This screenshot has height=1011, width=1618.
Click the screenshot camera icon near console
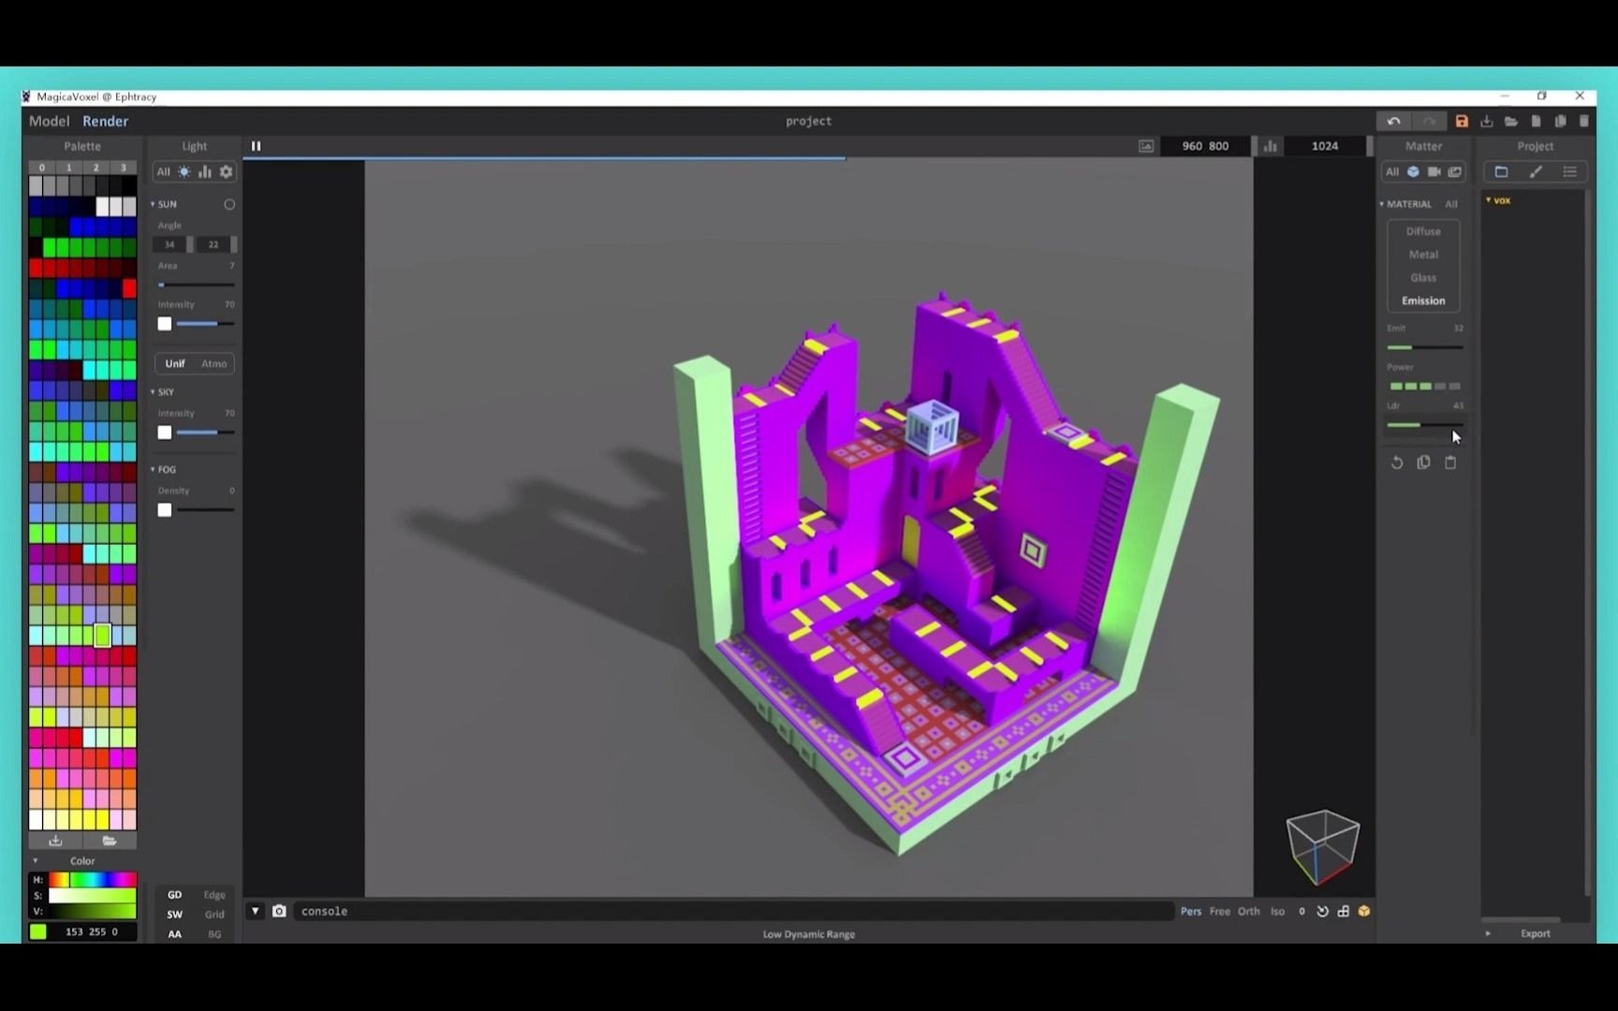pyautogui.click(x=279, y=911)
